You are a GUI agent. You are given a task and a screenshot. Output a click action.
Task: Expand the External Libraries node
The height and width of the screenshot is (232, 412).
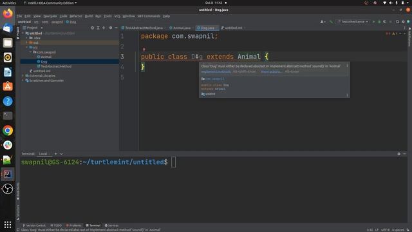[x=23, y=76]
